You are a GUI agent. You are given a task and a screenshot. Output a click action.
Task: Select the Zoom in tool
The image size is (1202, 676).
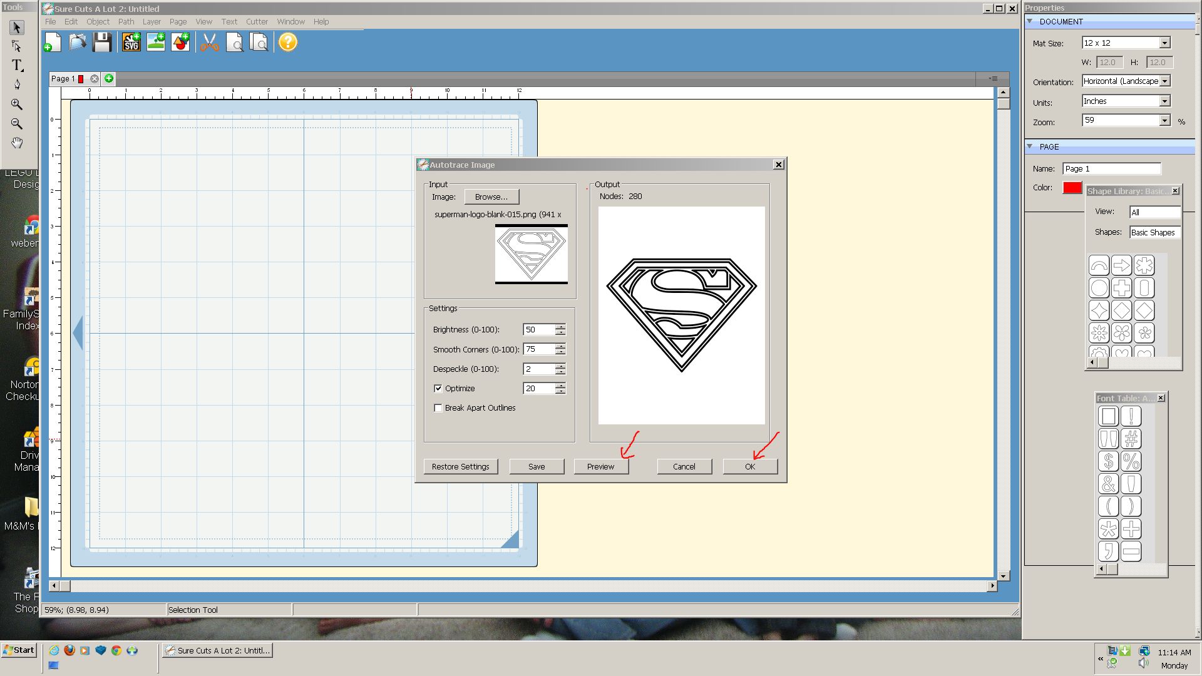coord(17,104)
